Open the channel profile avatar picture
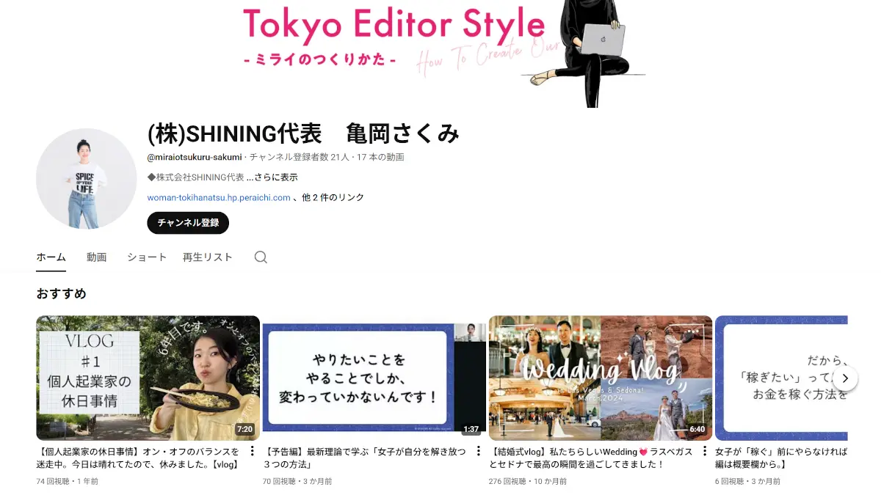 click(87, 179)
